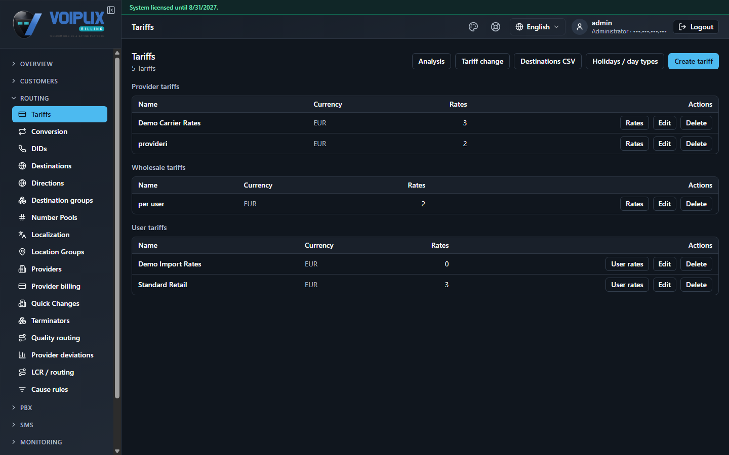Click the admin user avatar icon

(580, 27)
